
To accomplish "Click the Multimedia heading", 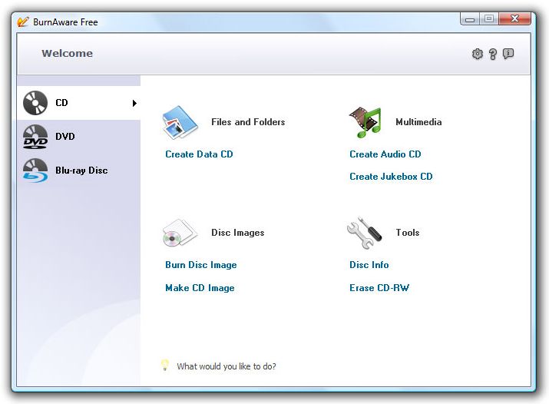I will tap(418, 122).
